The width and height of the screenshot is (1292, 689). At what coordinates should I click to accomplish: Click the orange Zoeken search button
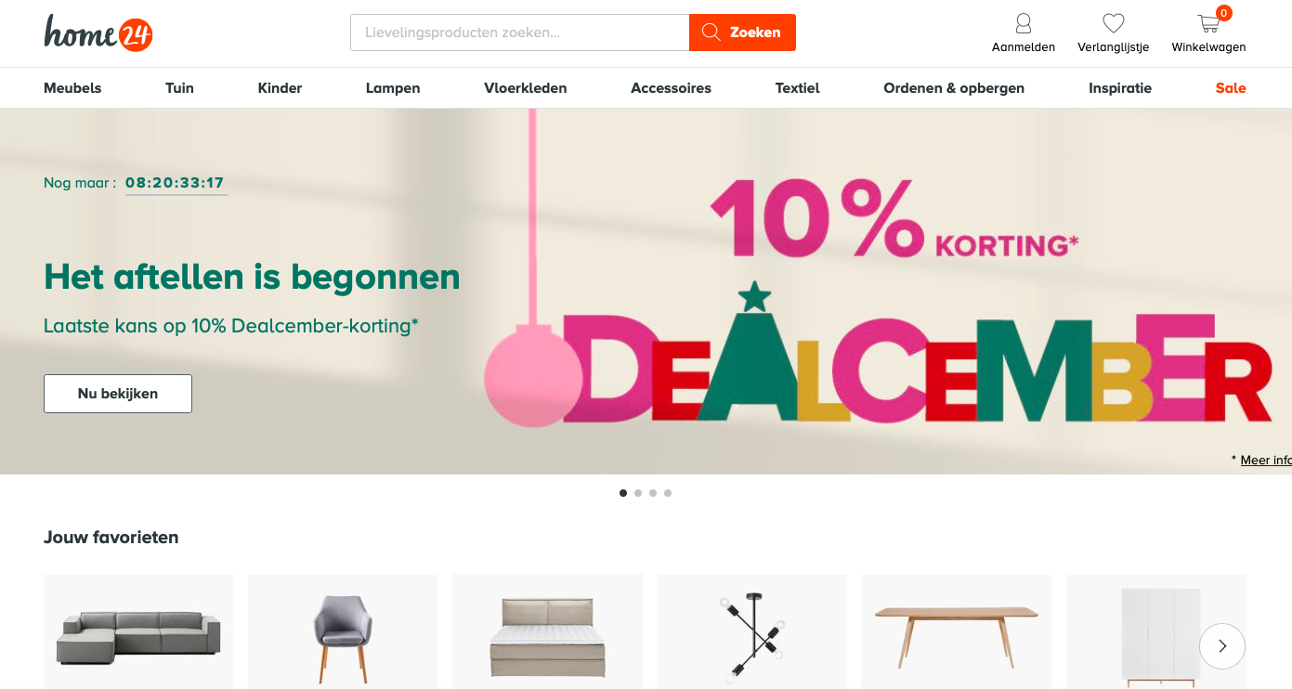point(742,32)
